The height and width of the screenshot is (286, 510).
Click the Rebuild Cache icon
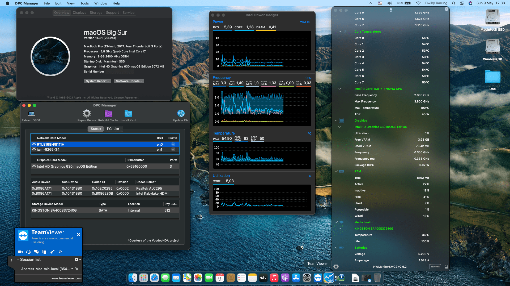(x=108, y=114)
